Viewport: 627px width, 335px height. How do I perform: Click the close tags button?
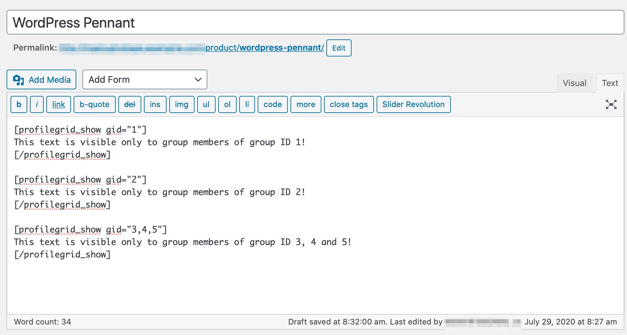349,104
